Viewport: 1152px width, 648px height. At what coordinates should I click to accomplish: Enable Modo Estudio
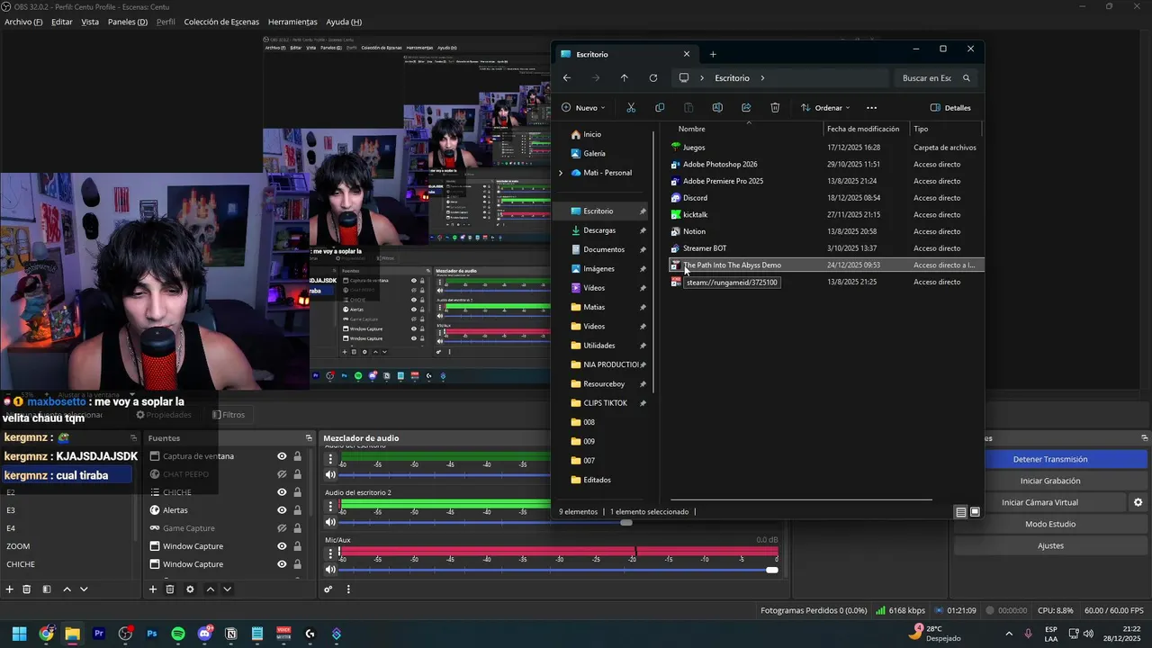tap(1050, 524)
